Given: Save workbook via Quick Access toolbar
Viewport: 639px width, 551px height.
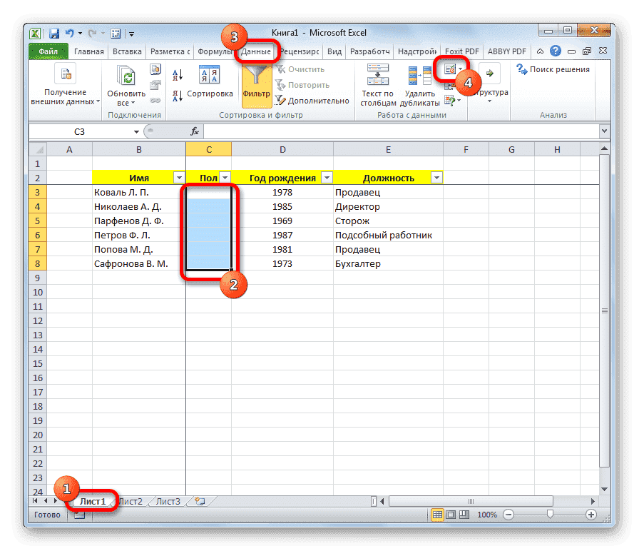Looking at the screenshot, I should (53, 33).
